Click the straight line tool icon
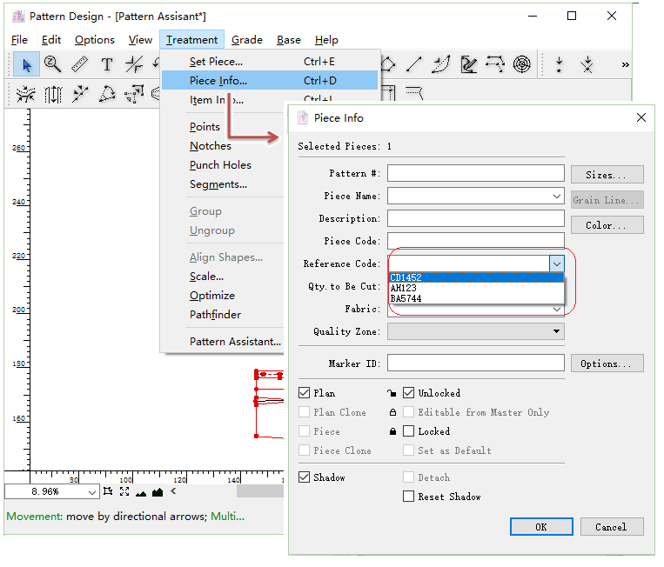This screenshot has width=664, height=567. click(x=414, y=64)
